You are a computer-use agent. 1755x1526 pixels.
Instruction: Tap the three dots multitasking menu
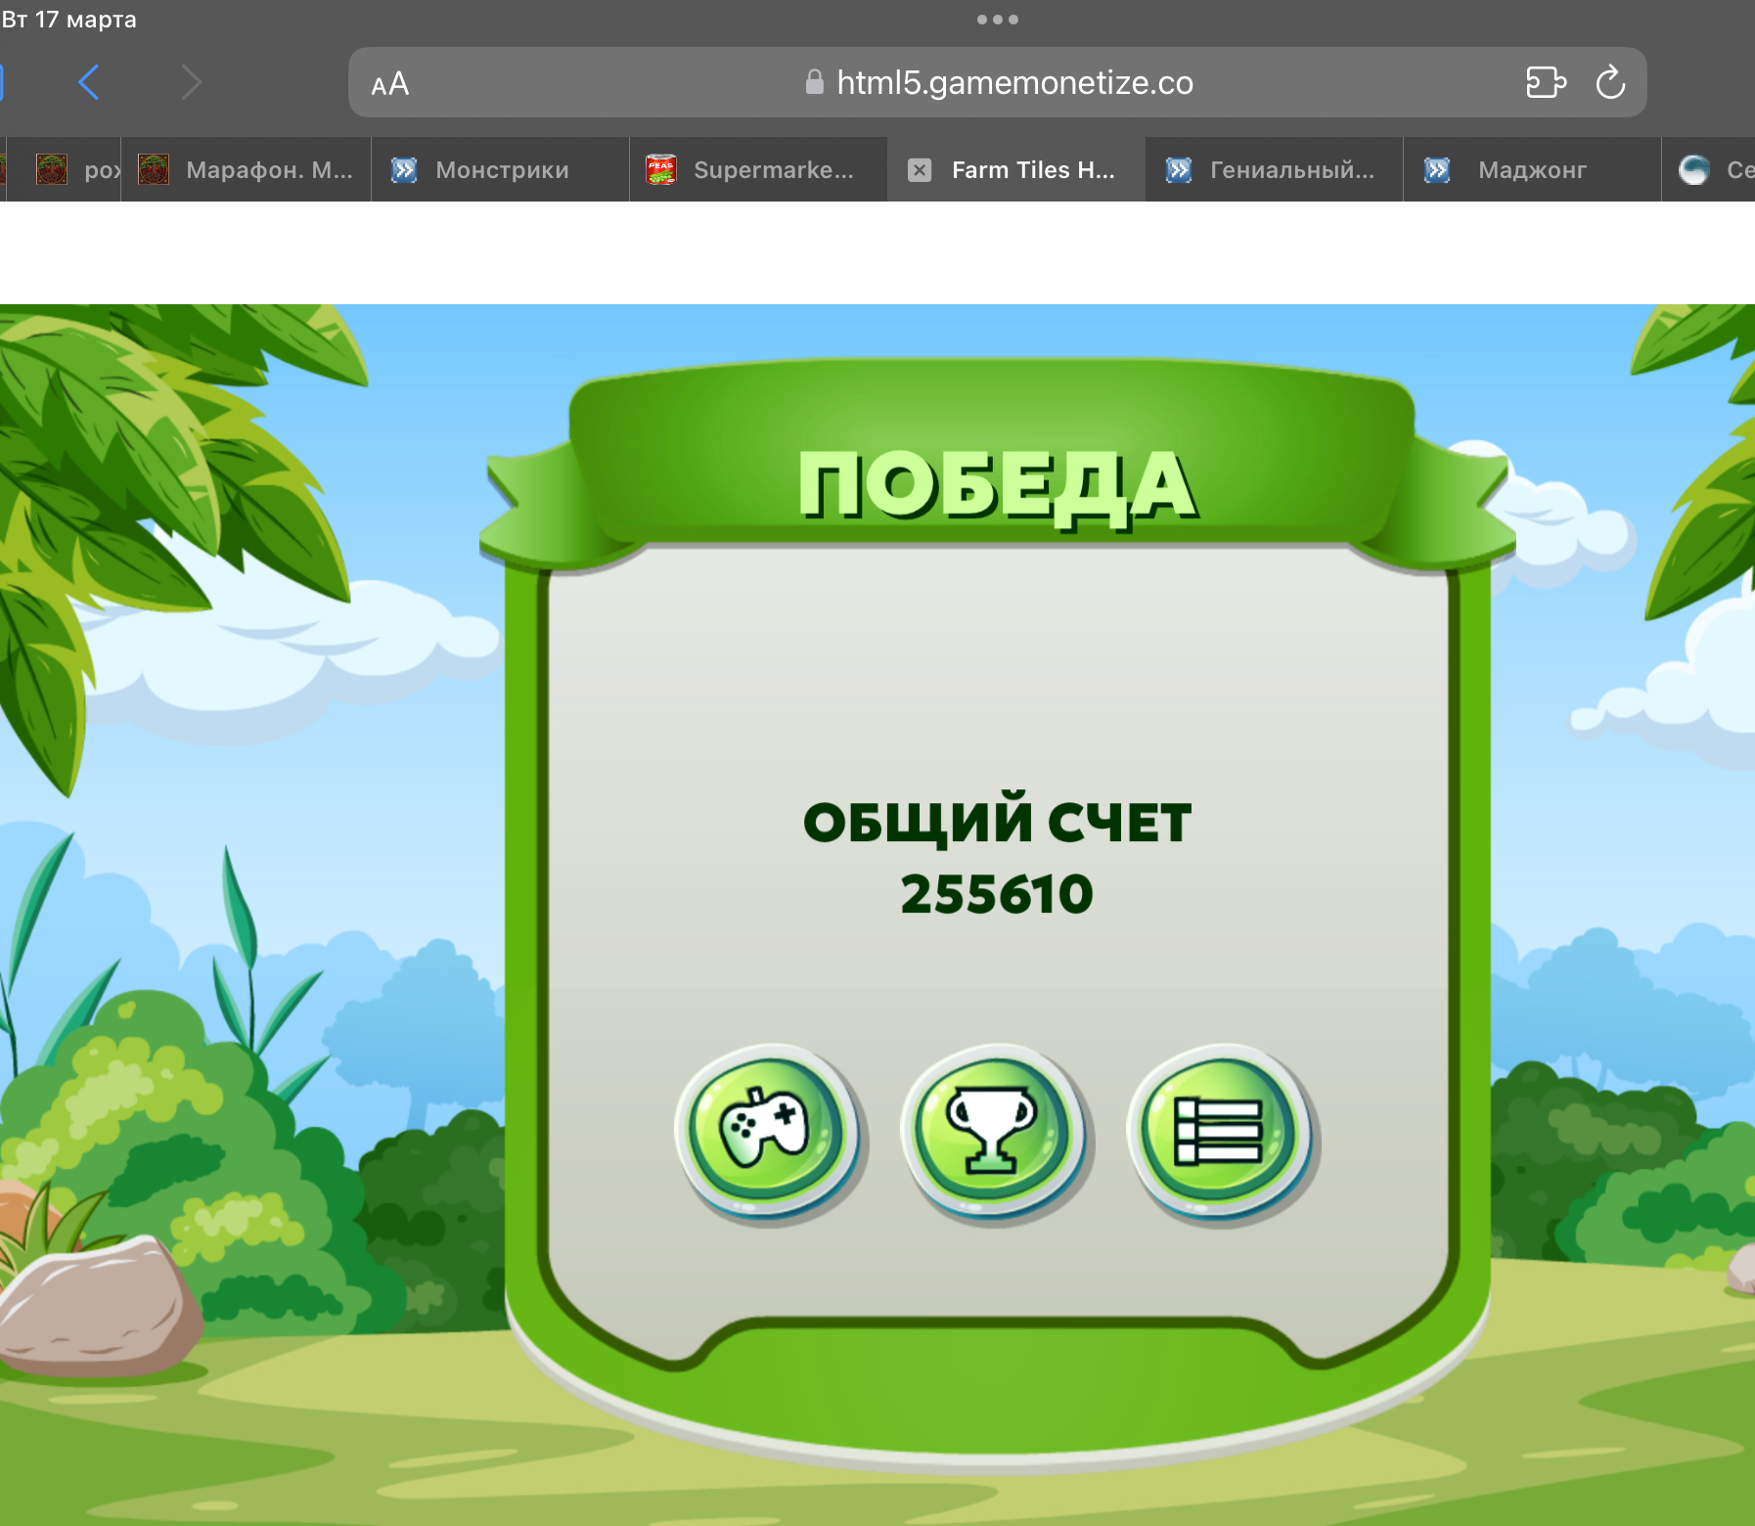click(x=997, y=20)
